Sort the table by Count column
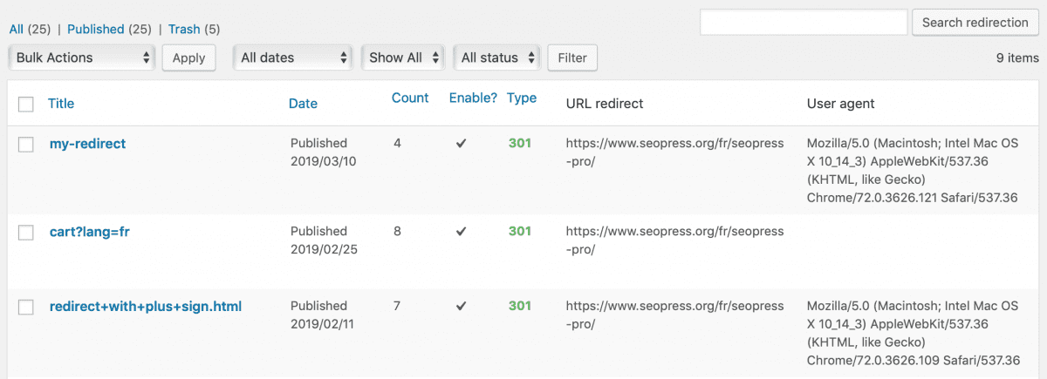The image size is (1047, 379). click(x=410, y=98)
